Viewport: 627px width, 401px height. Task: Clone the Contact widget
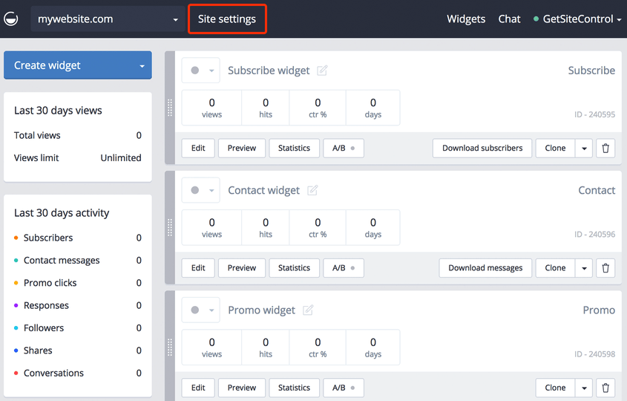[555, 268]
